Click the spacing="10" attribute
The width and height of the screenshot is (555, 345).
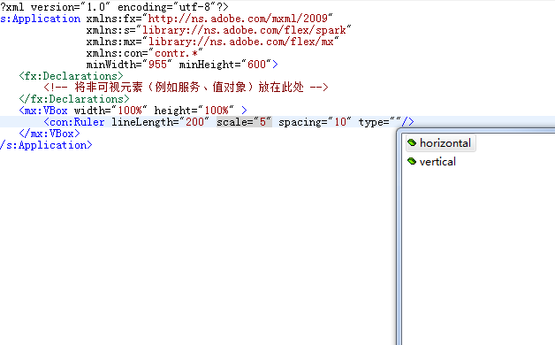[315, 122]
